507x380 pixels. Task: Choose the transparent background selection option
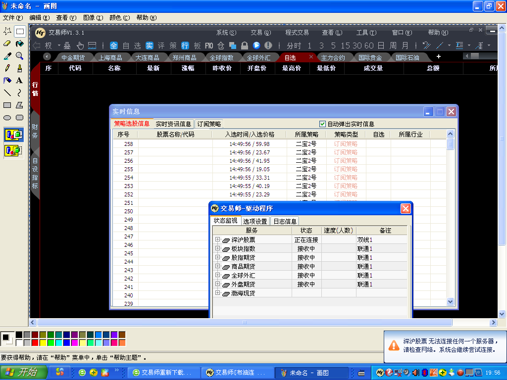[x=13, y=150]
